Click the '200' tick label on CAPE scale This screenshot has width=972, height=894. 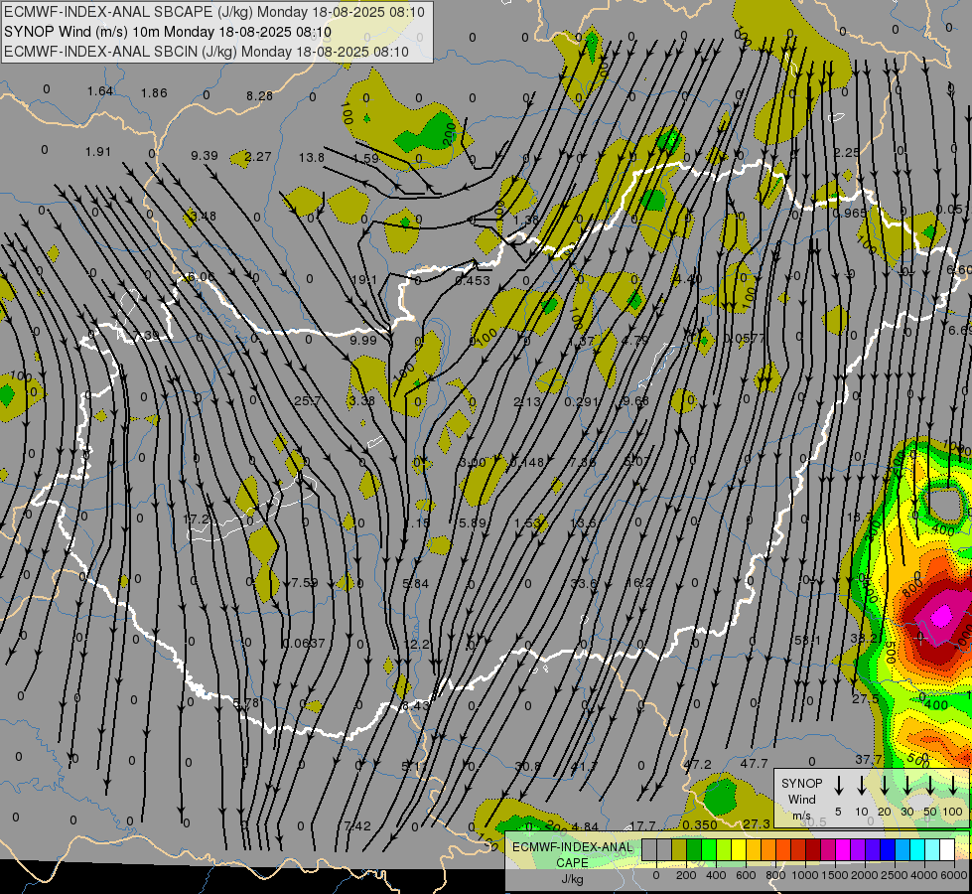point(686,875)
